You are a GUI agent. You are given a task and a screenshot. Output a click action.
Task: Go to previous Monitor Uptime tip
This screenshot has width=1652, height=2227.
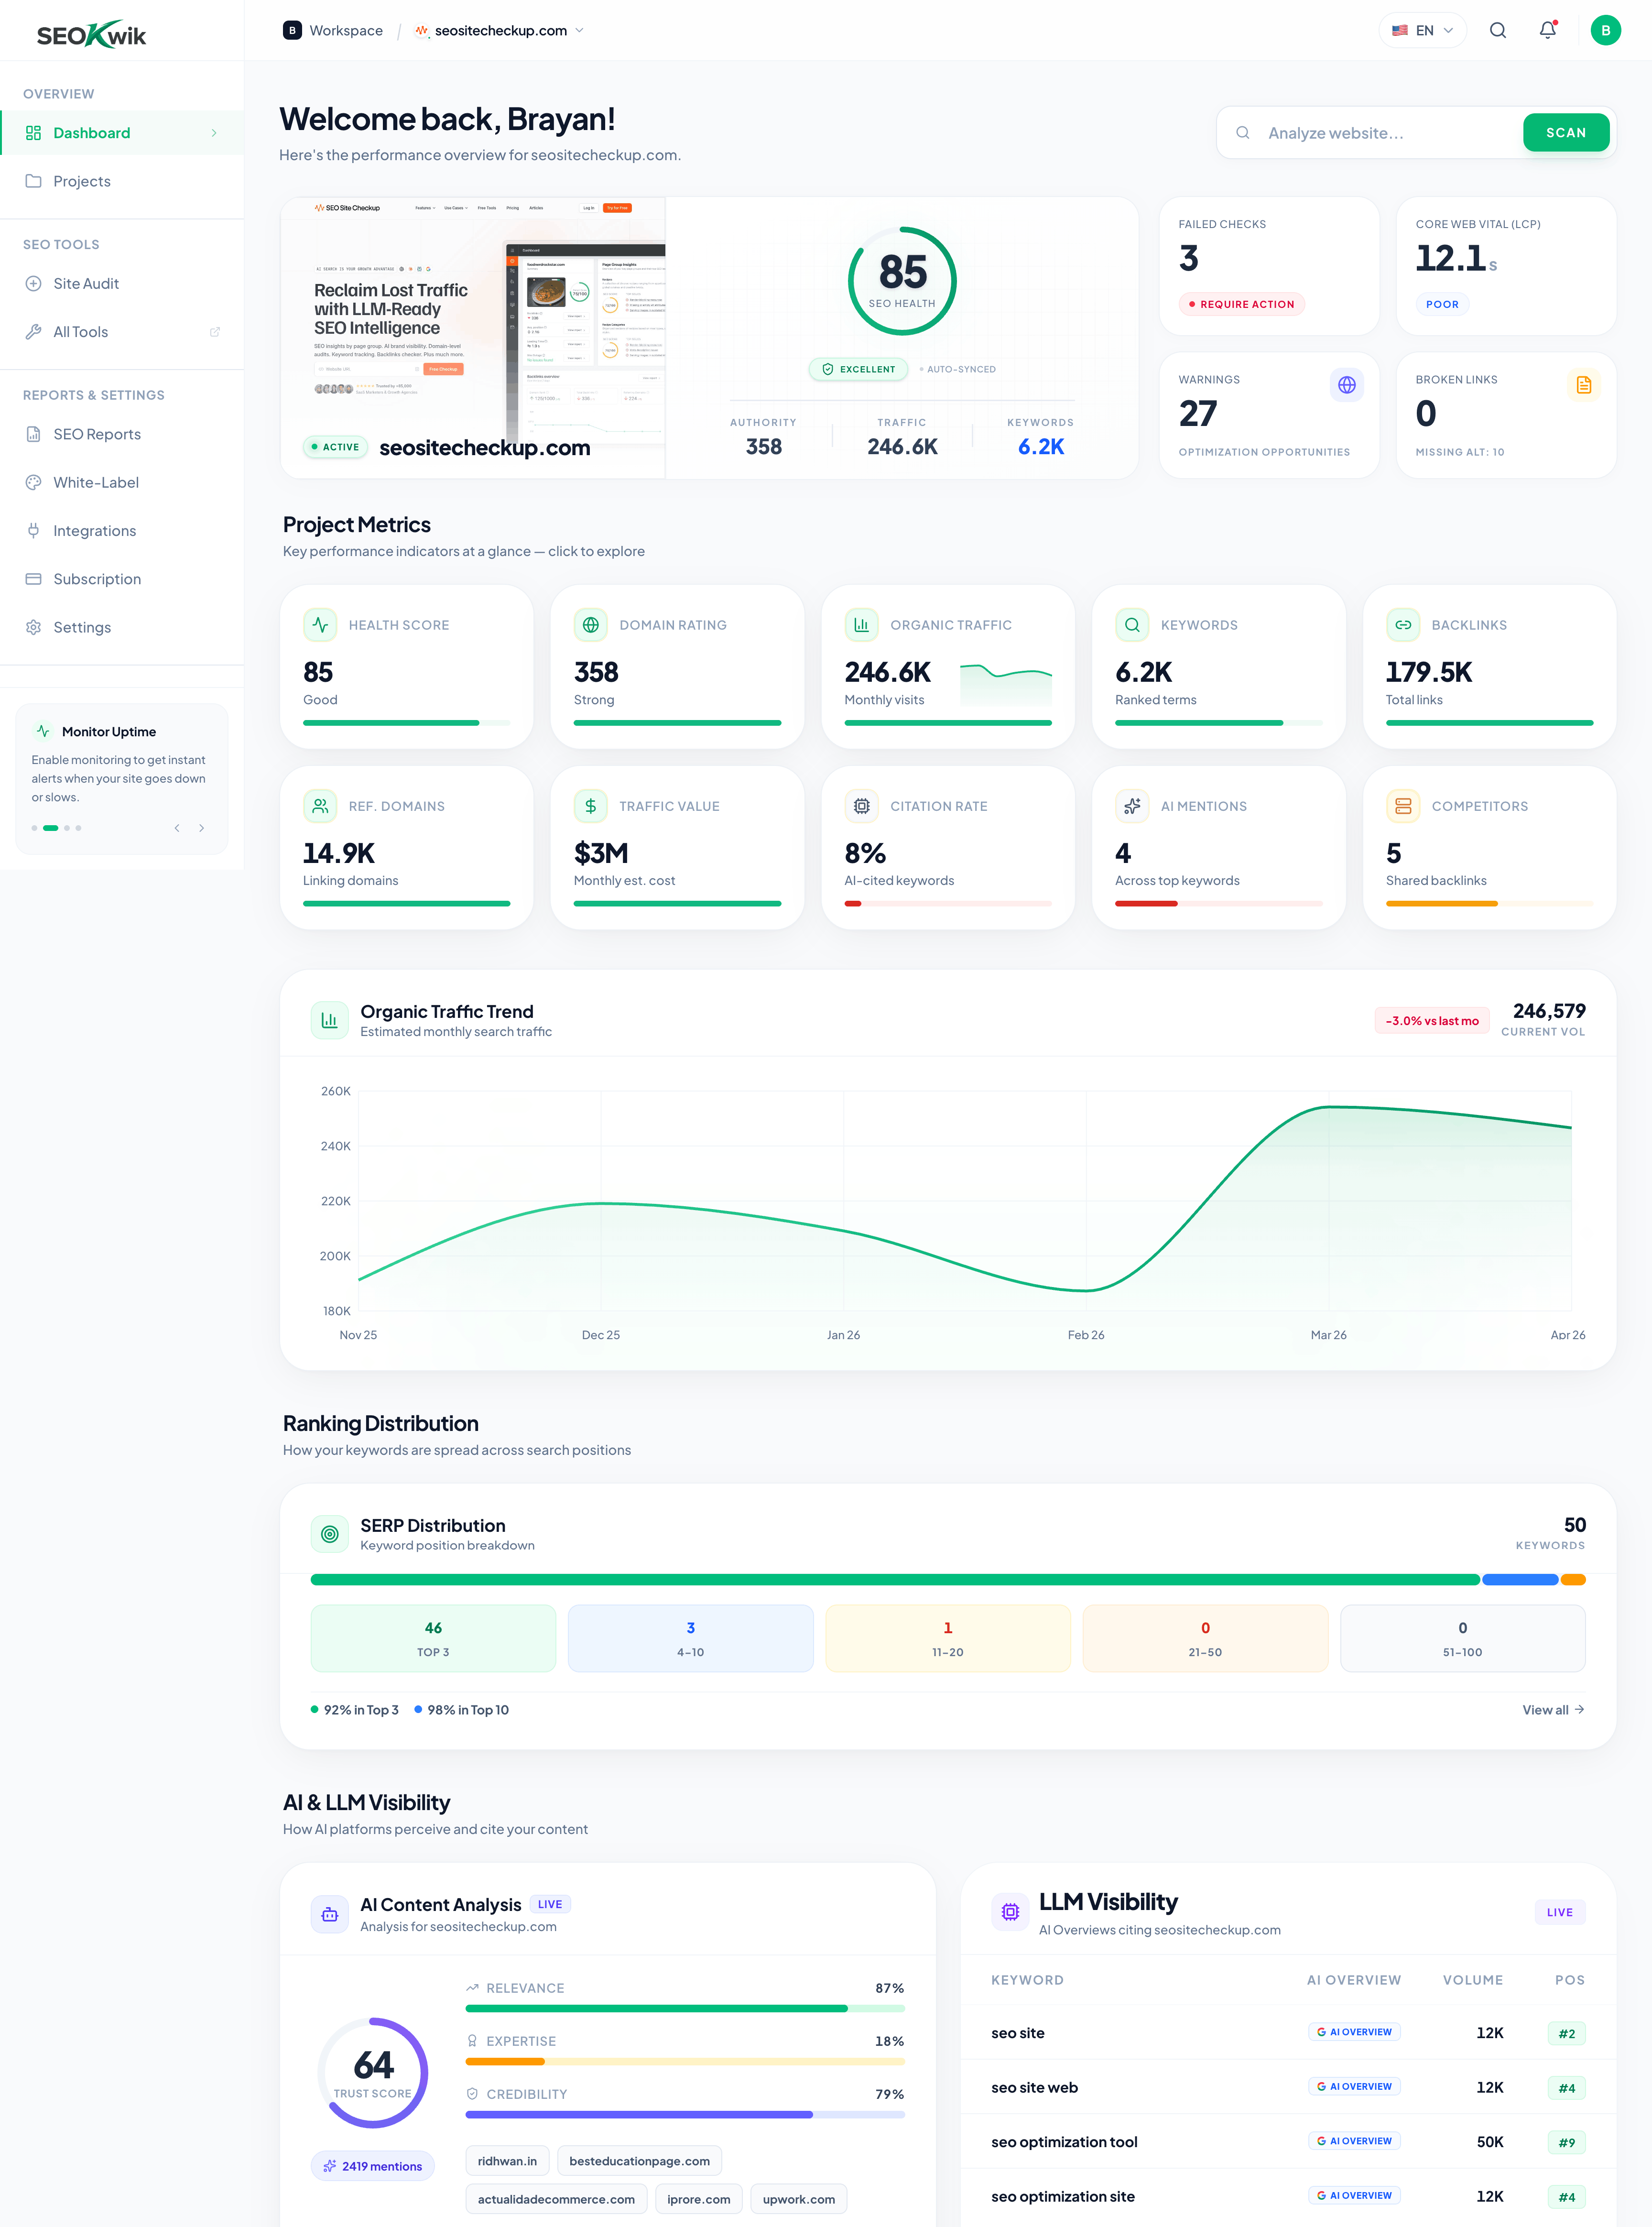[x=177, y=828]
